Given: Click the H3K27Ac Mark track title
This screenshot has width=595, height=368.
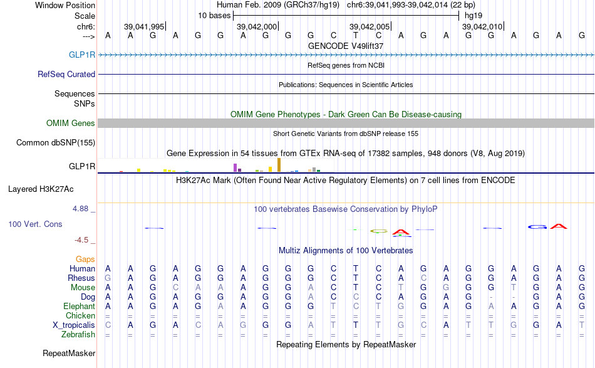Looking at the screenshot, I should (x=345, y=181).
